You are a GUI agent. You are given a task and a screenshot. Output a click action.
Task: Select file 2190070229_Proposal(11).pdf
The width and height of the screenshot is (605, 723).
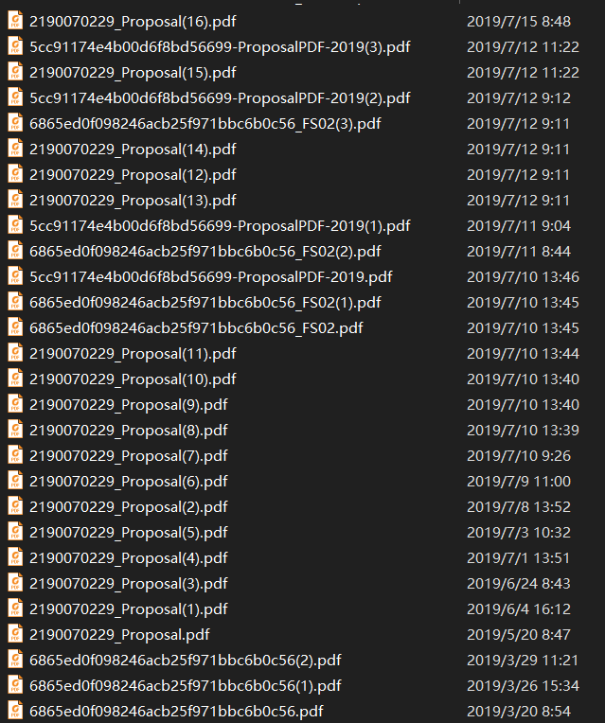coord(133,353)
